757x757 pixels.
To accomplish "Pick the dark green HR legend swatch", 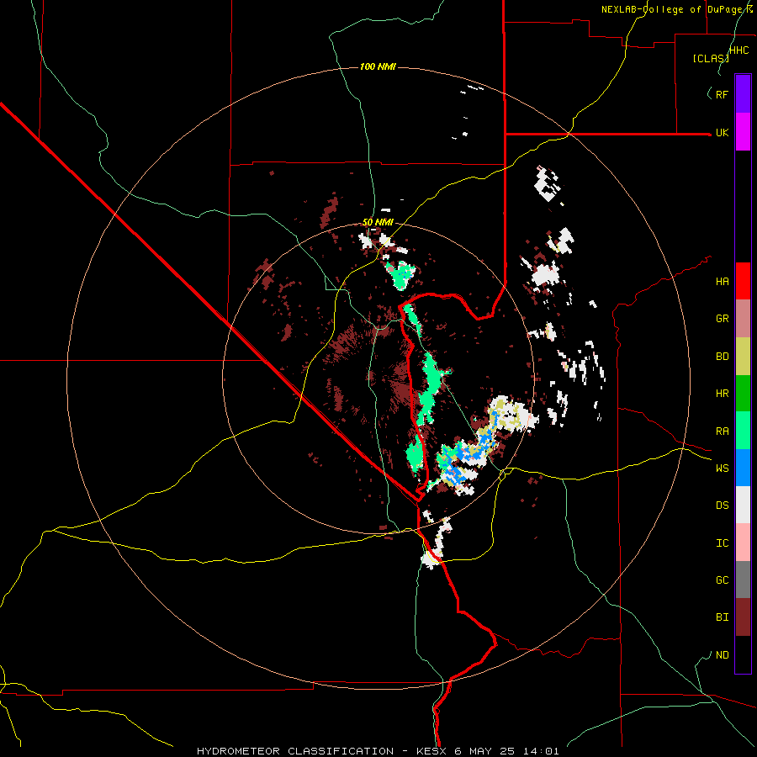I will [743, 394].
